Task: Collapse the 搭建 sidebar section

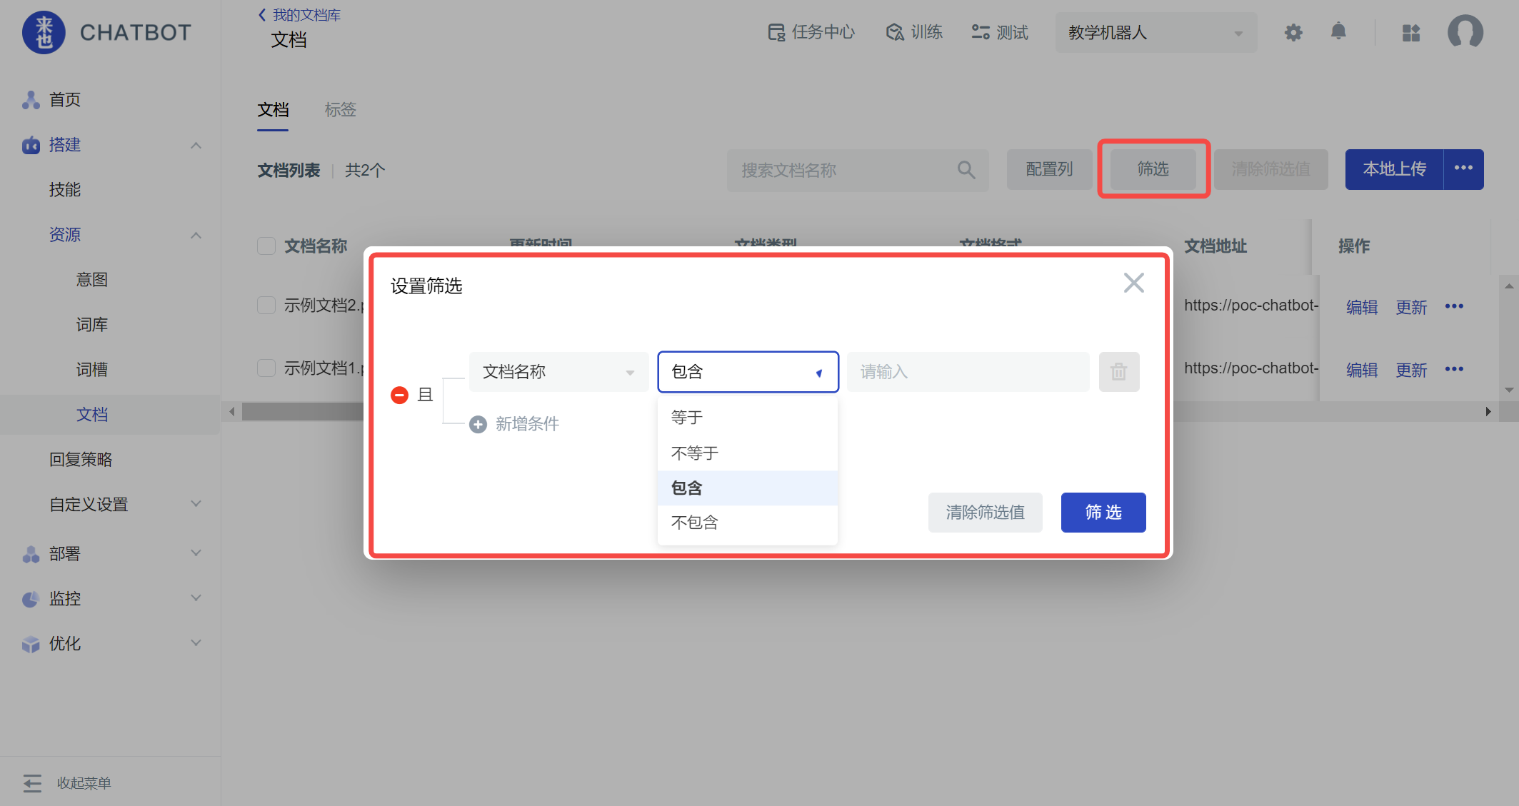Action: [196, 146]
